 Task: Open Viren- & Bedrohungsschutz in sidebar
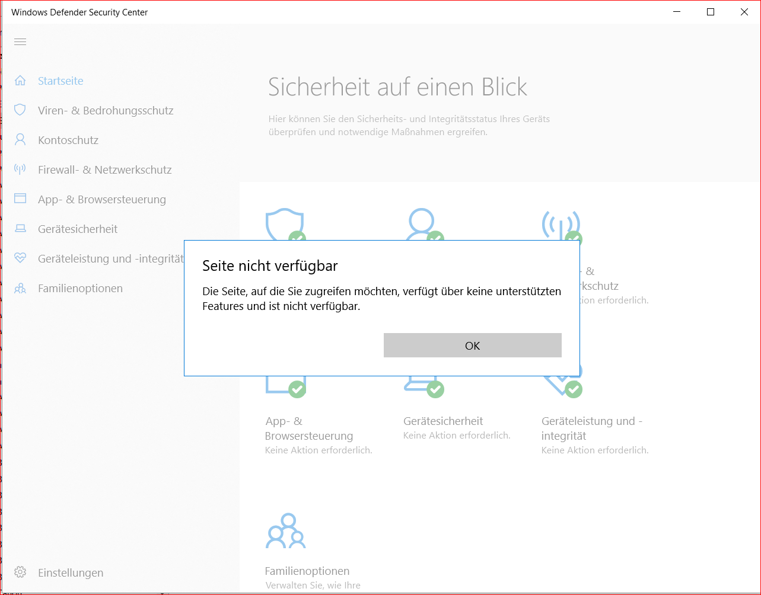tap(106, 110)
